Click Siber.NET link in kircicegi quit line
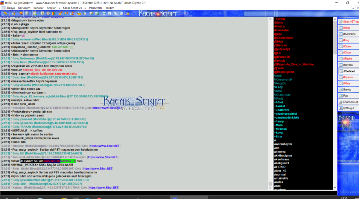The width and height of the screenshot is (359, 199). pyautogui.click(x=105, y=146)
